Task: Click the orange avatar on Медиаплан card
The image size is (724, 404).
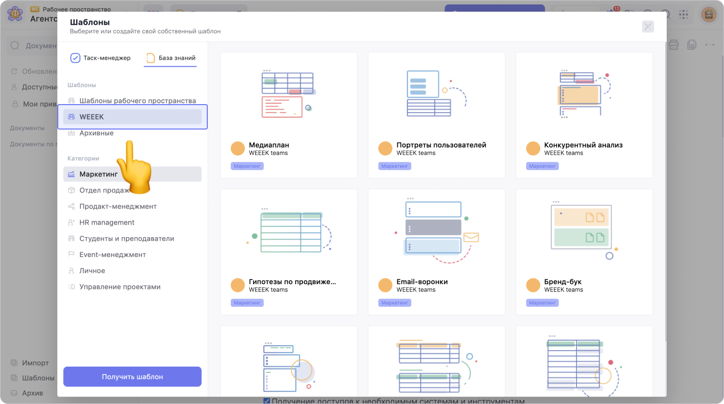Action: coord(238,148)
